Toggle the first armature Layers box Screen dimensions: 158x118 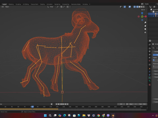tap(154, 60)
